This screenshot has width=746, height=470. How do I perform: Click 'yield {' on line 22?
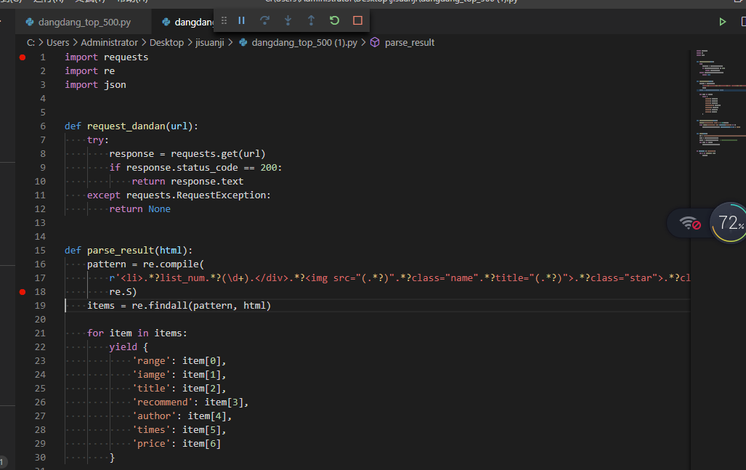(129, 347)
